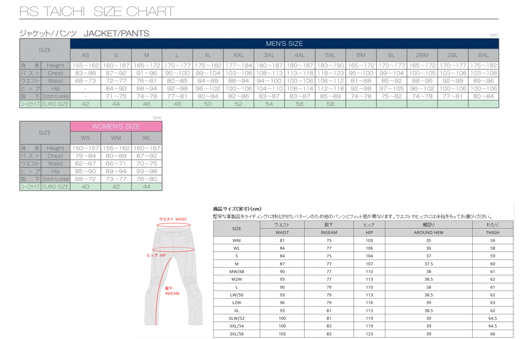Image resolution: width=527 pixels, height=339 pixels.
Task: Click around hem value 37.5 in M row
Action: pos(428,264)
